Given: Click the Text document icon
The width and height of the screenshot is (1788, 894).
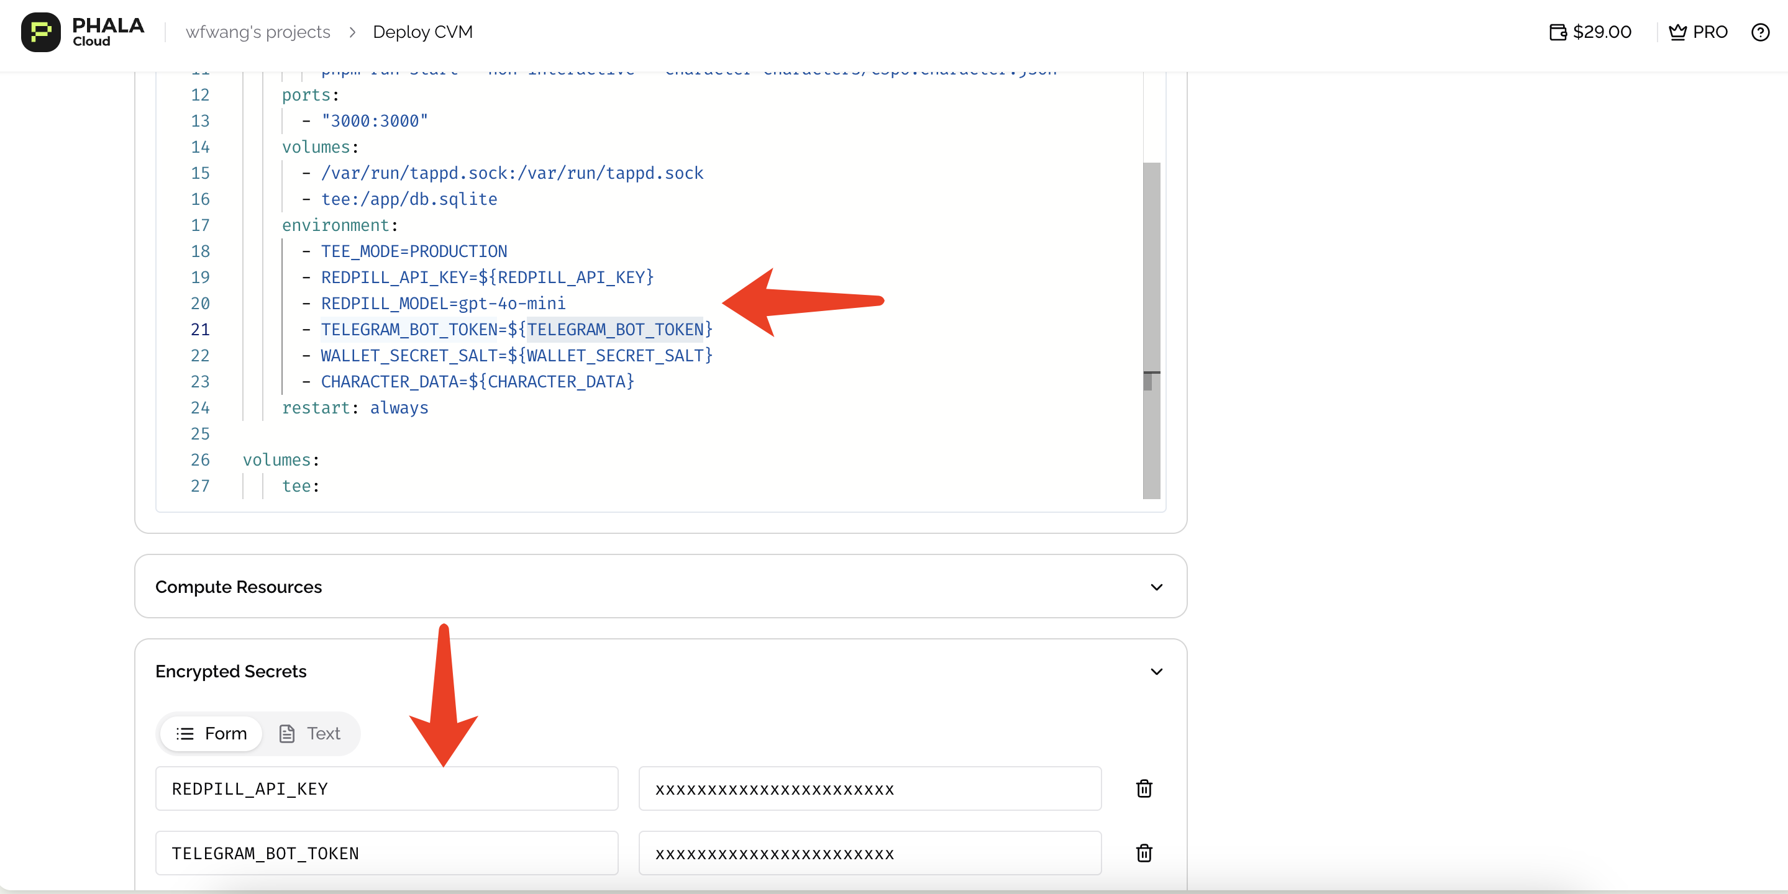Looking at the screenshot, I should (x=286, y=734).
